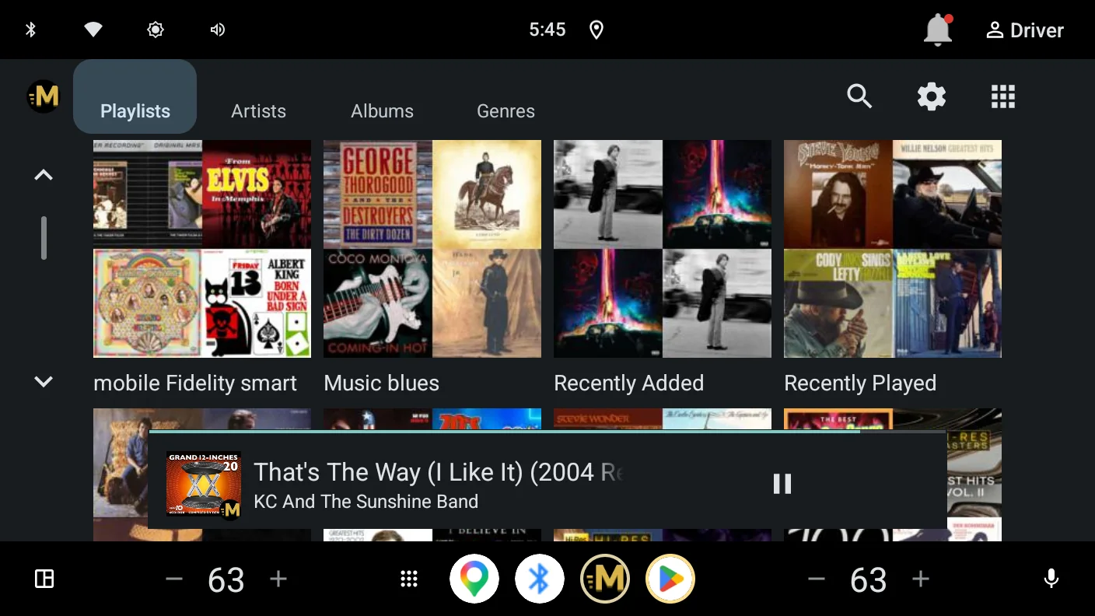Open the brightness status icon
The image size is (1095, 616).
(156, 30)
